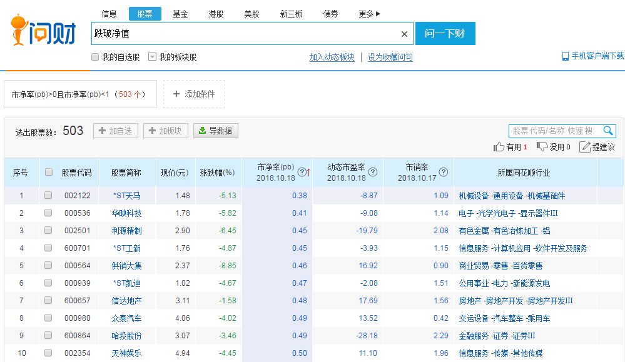Viewport: 625px width, 362px height.
Task: Clear the search box with the X icon
Action: [x=404, y=34]
